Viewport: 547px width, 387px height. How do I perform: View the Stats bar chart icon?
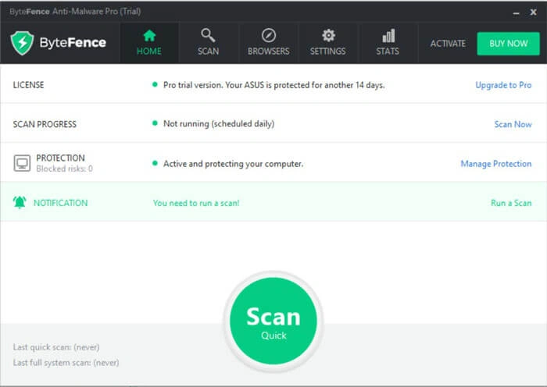[x=388, y=35]
